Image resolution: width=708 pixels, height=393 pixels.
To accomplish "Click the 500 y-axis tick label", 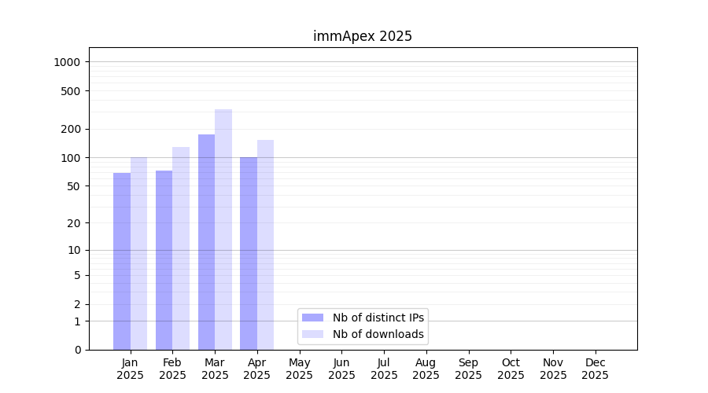I will pyautogui.click(x=71, y=91).
